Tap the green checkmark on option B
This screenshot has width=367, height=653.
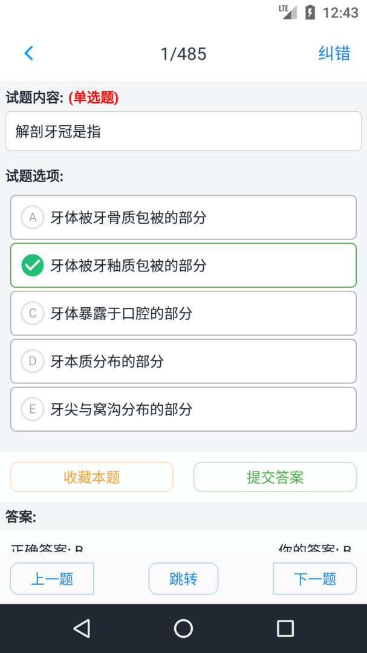point(33,265)
